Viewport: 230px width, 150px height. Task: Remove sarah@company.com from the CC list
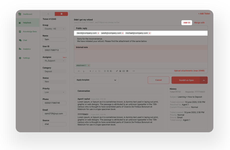(x=123, y=33)
